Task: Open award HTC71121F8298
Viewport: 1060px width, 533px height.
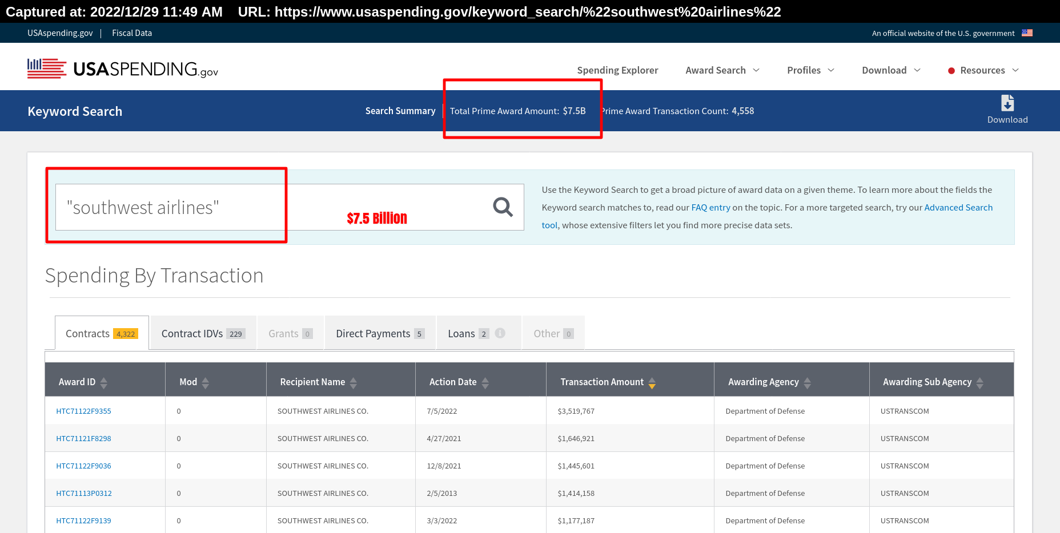Action: [x=83, y=438]
